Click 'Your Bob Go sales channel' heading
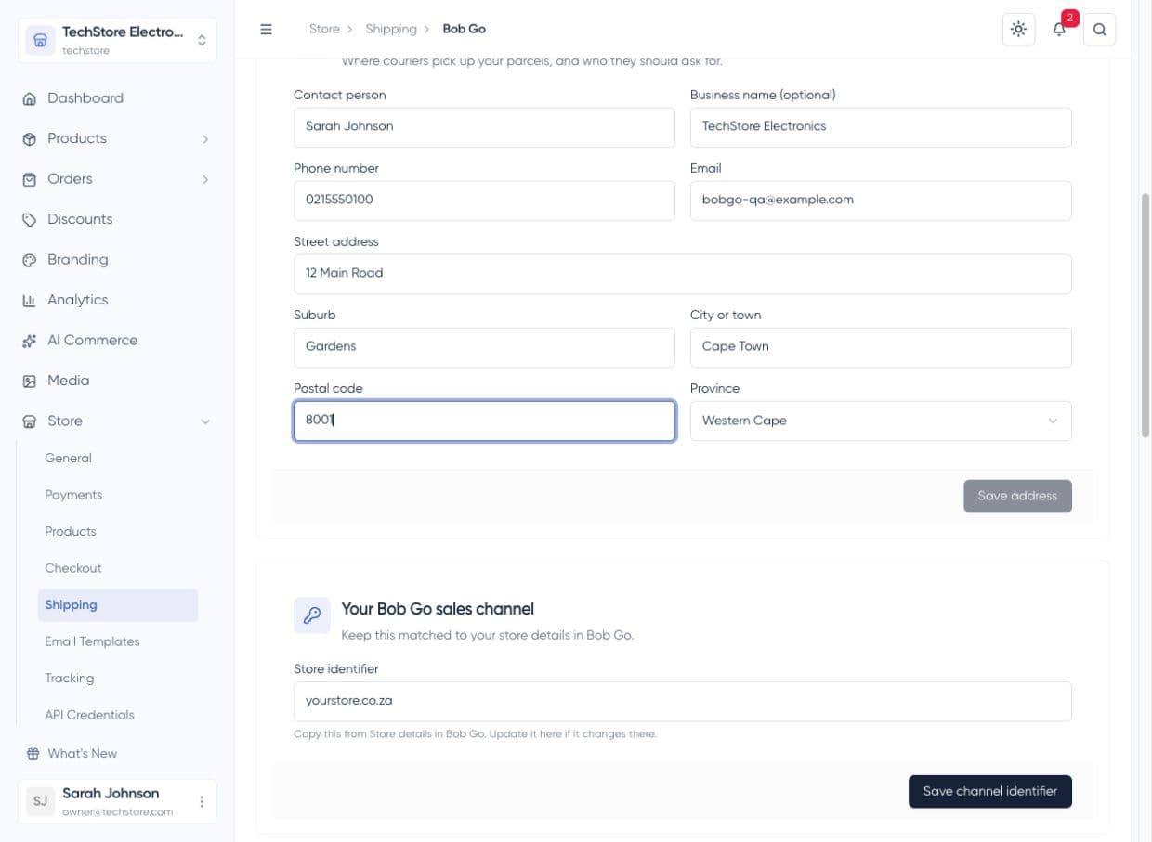Image resolution: width=1152 pixels, height=842 pixels. [x=438, y=609]
